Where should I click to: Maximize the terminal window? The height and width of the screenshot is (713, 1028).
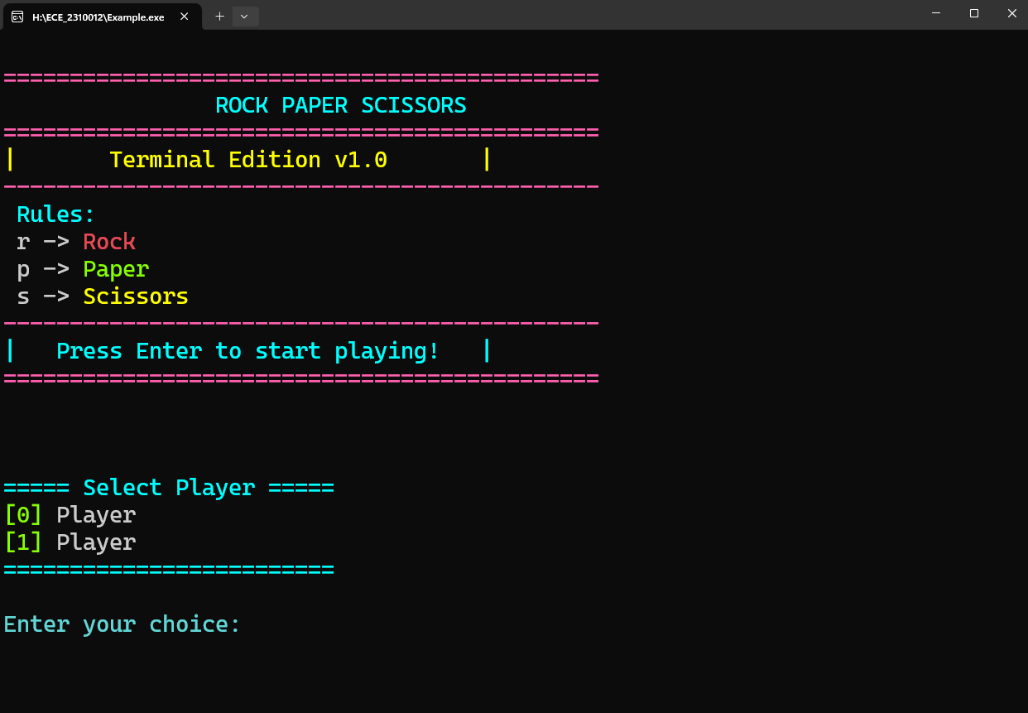974,13
